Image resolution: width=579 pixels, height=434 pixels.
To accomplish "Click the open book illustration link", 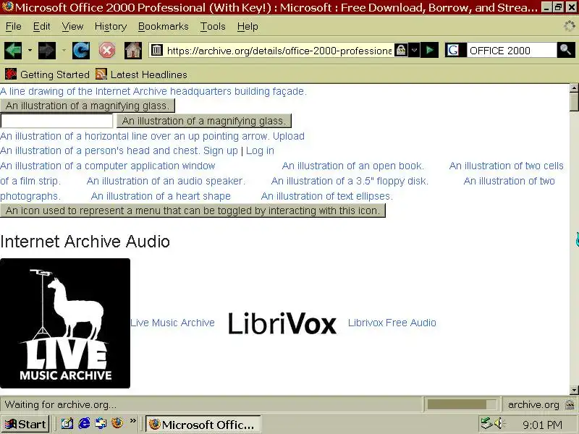I will click(x=353, y=166).
